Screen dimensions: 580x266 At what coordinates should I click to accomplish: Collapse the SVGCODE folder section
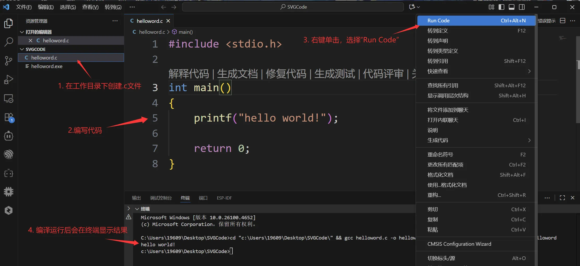[x=22, y=49]
